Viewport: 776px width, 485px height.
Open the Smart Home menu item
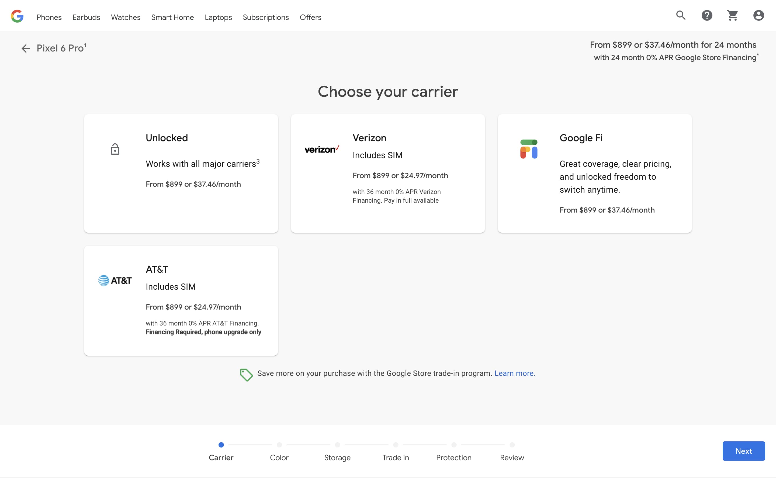[172, 17]
